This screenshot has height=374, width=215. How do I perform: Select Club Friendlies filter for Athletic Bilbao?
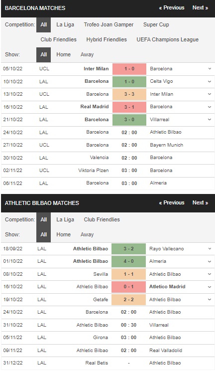click(x=102, y=219)
